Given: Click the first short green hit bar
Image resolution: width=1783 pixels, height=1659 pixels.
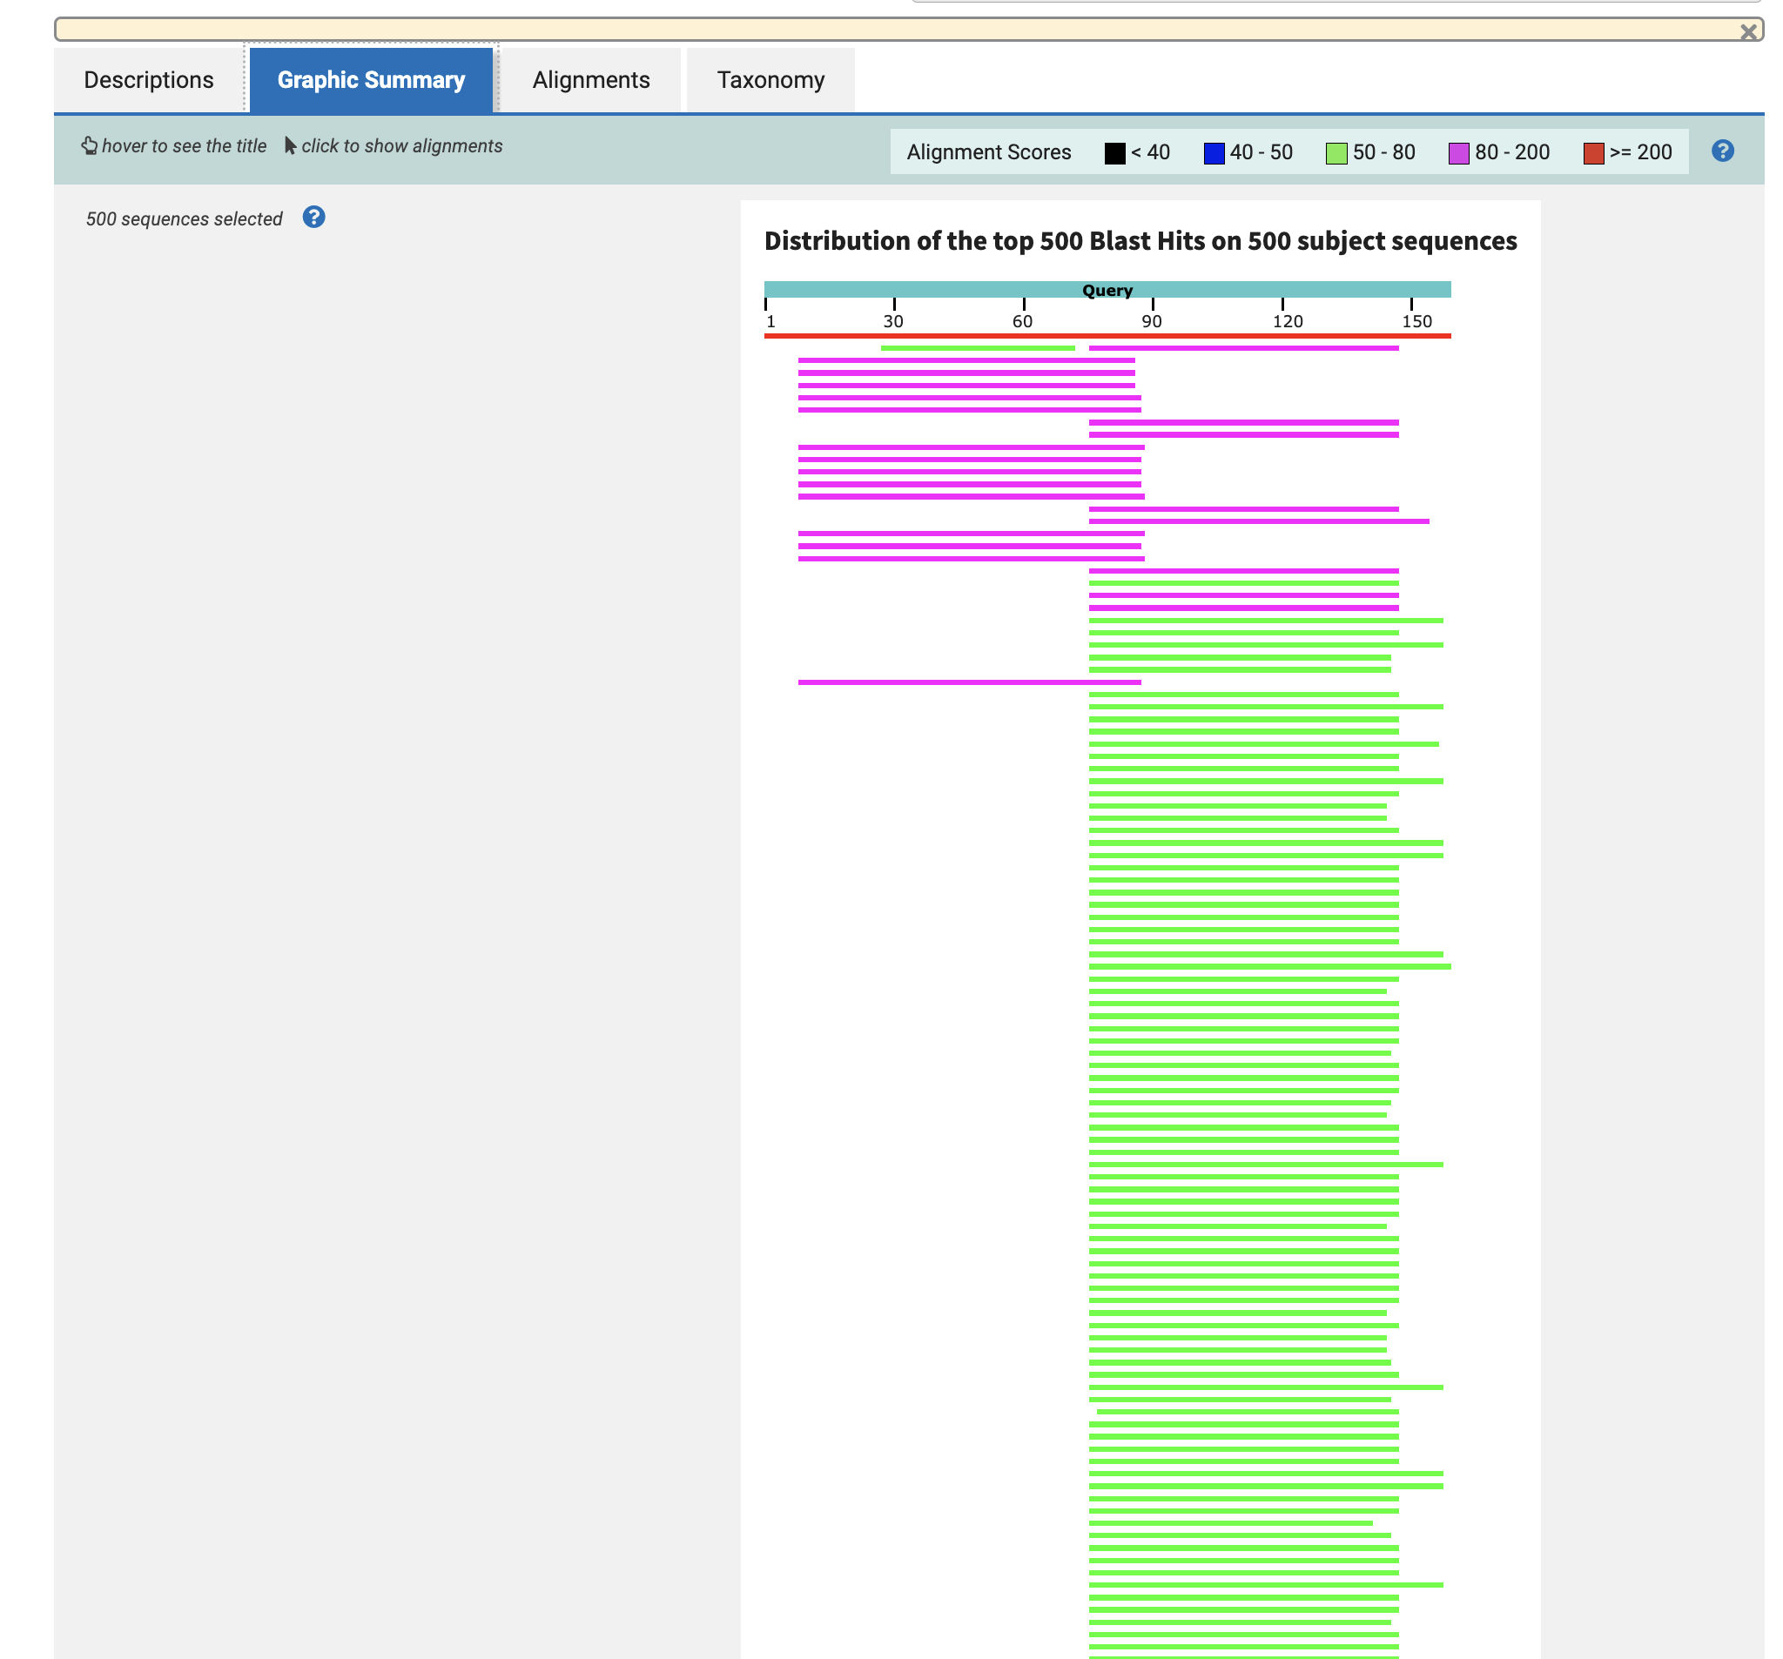Looking at the screenshot, I should coord(978,348).
